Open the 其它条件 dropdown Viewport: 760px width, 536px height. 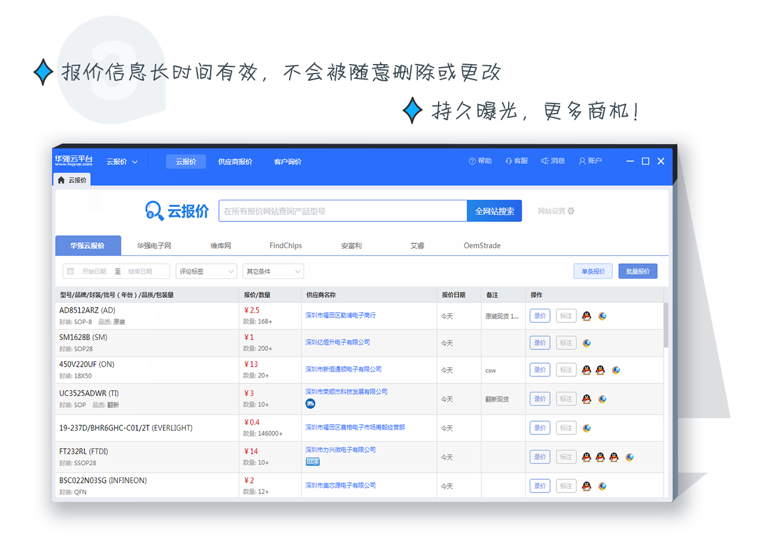(x=273, y=272)
